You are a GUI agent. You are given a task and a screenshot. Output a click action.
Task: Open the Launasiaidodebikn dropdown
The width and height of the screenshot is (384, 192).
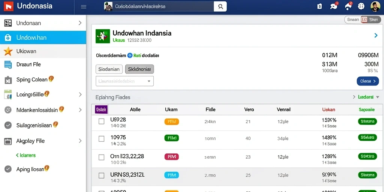pyautogui.click(x=124, y=81)
